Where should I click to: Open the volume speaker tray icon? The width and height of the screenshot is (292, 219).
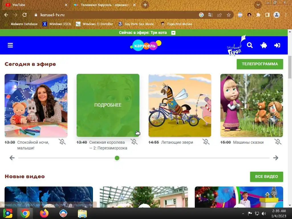[x=264, y=214]
